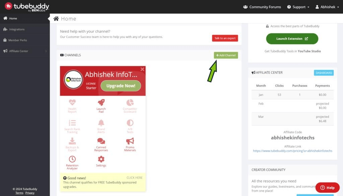This screenshot has height=196, width=343.
Task: Click the Home breadcrumb house icon
Action: click(56, 18)
